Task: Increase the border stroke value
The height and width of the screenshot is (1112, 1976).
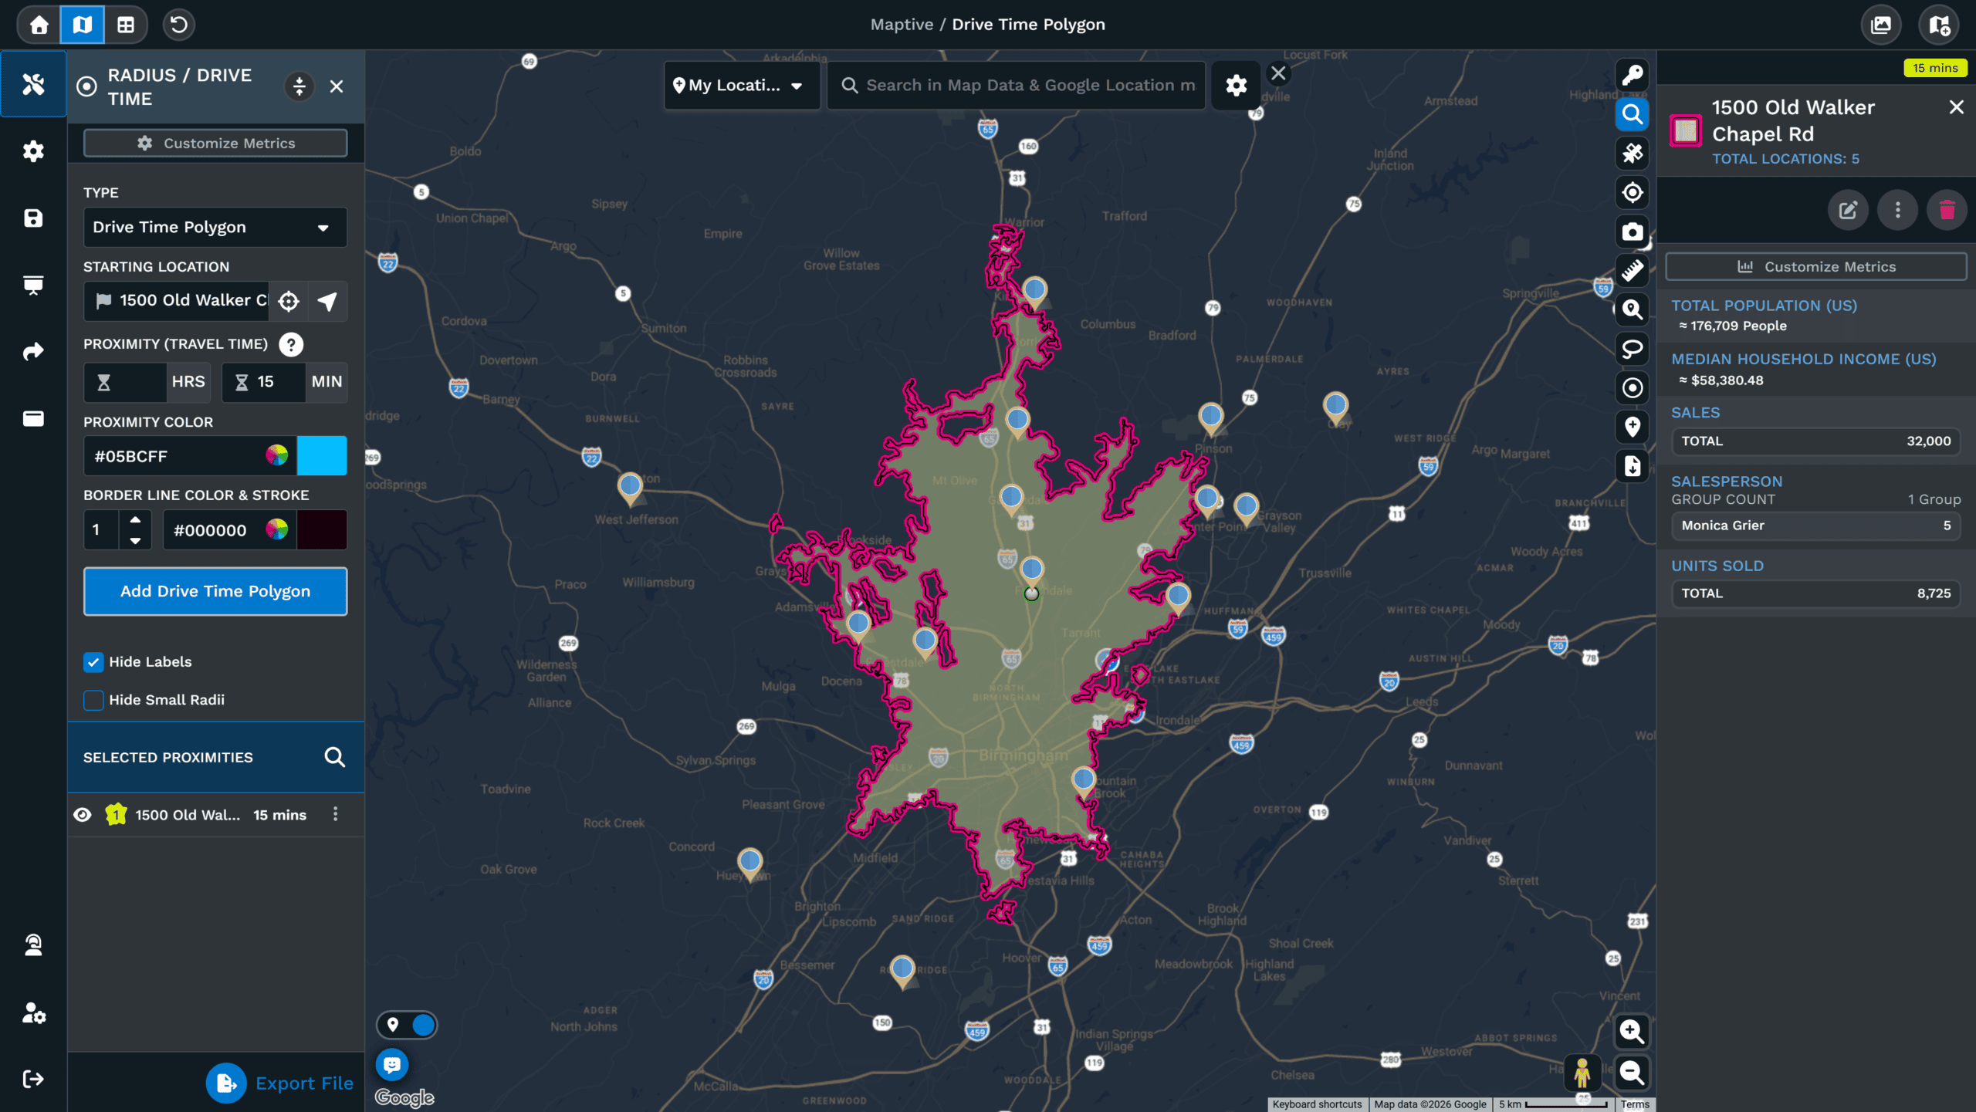Action: pos(135,520)
